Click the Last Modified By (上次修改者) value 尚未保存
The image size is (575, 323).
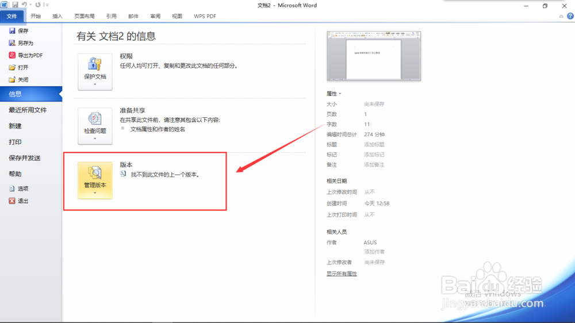(x=374, y=263)
